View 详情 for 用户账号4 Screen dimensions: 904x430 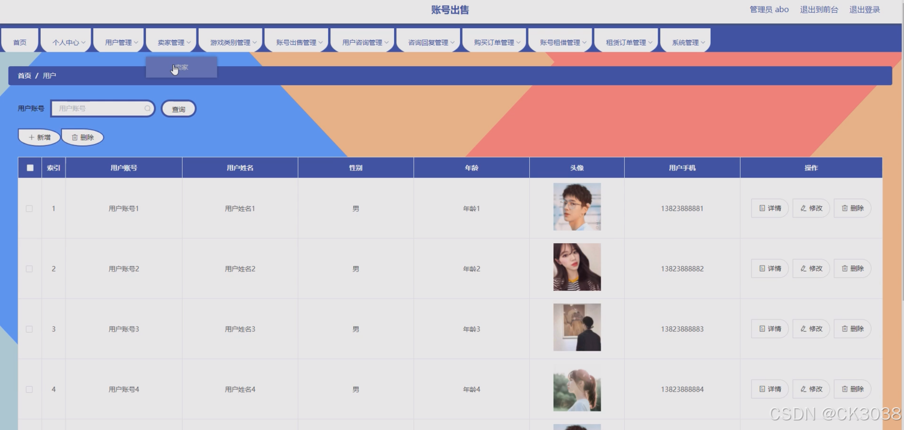coord(770,389)
